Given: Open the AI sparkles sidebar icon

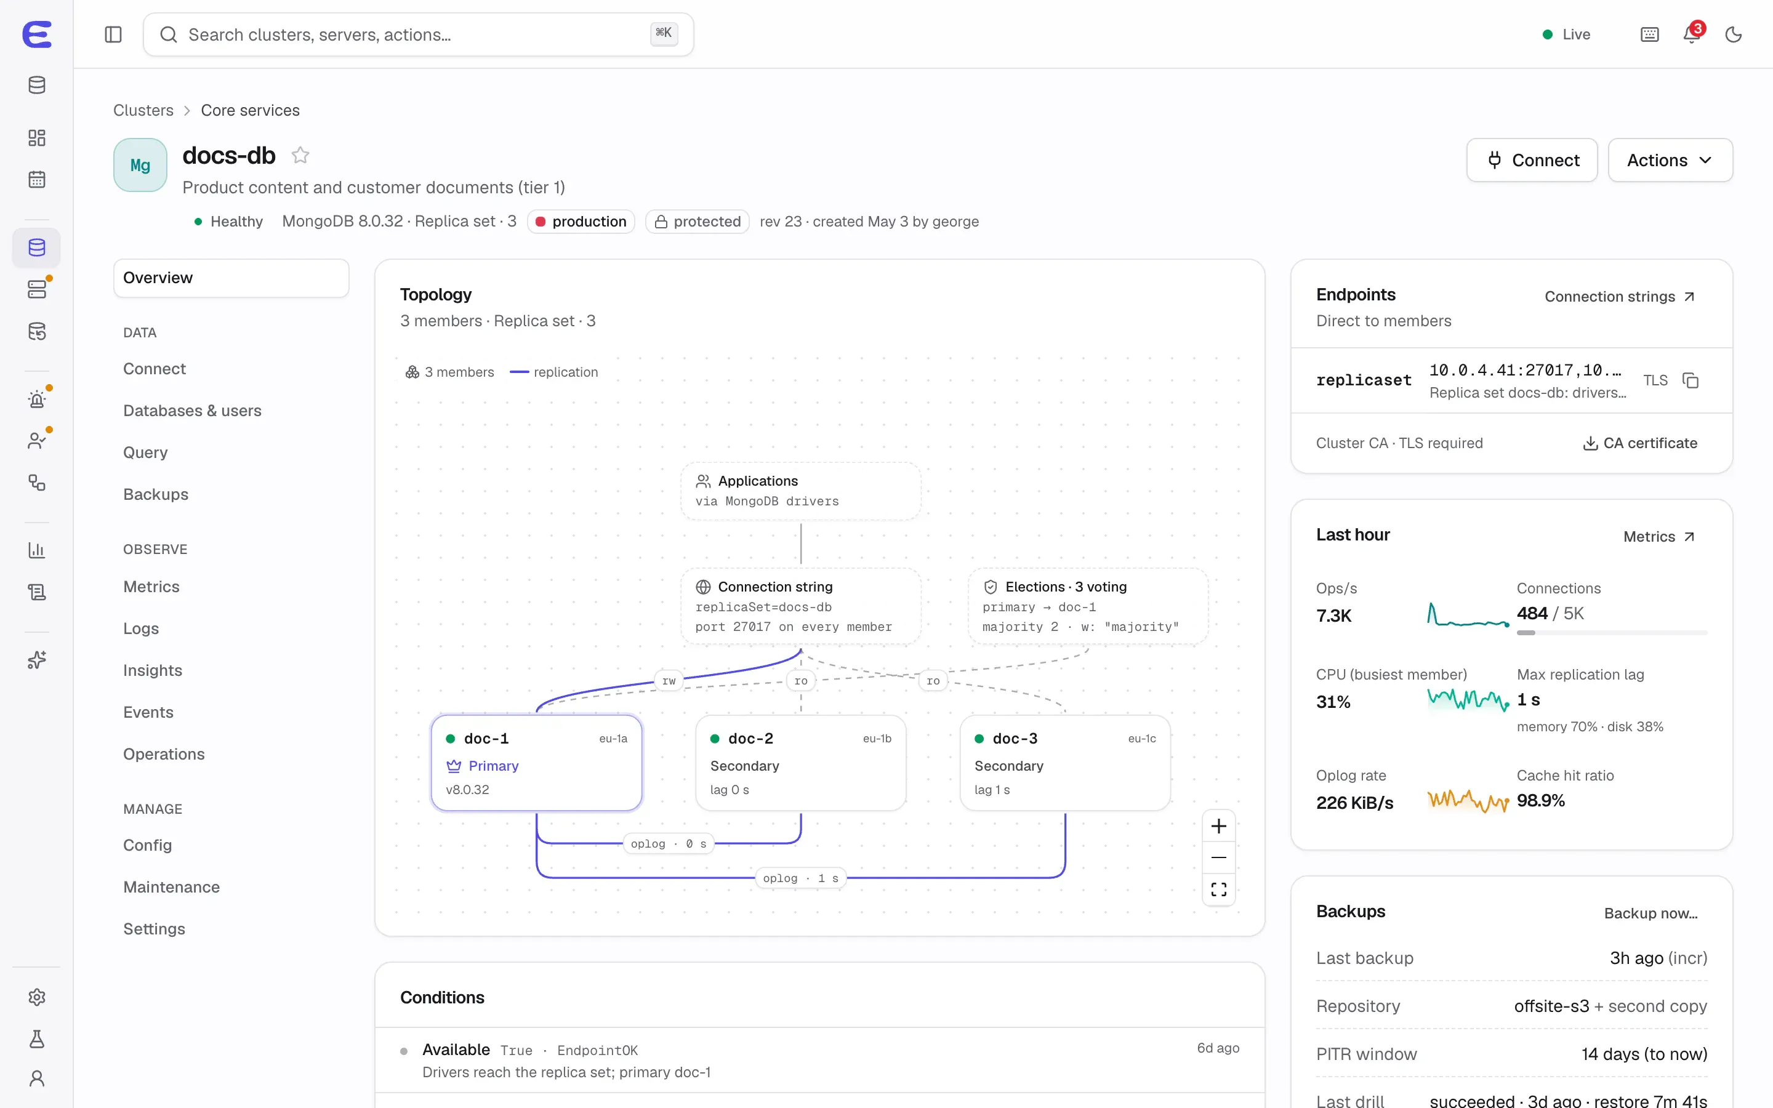Looking at the screenshot, I should (37, 659).
